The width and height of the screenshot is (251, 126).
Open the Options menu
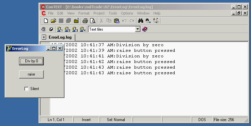127,13
